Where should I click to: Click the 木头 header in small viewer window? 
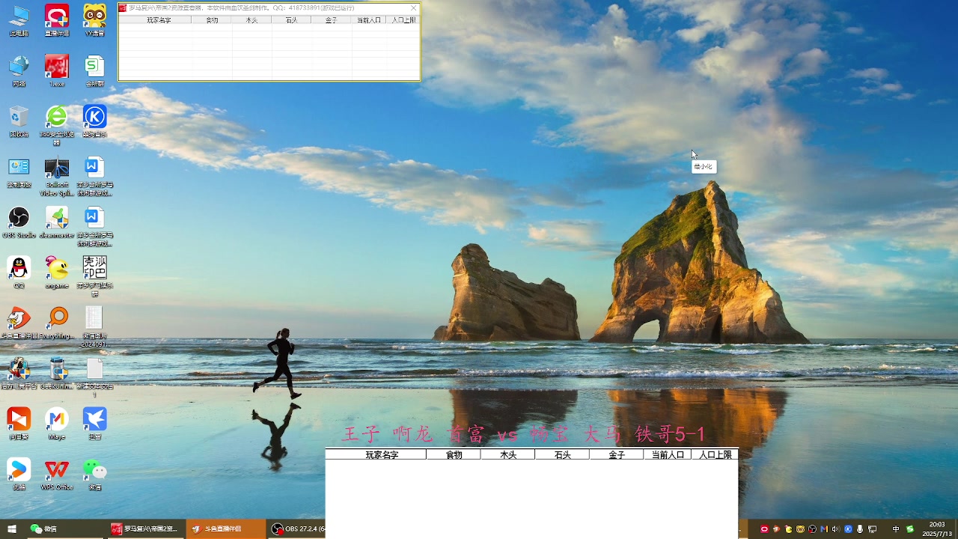tap(251, 20)
